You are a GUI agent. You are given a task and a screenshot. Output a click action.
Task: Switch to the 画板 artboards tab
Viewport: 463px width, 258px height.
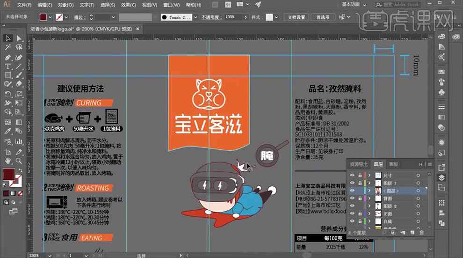pos(393,164)
